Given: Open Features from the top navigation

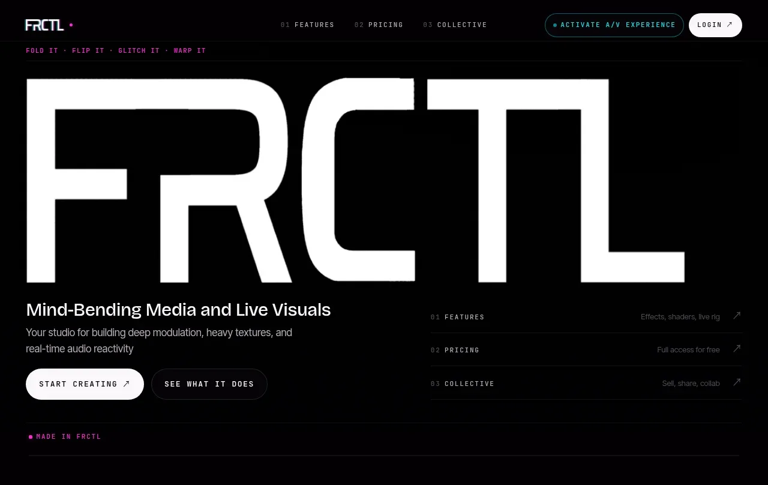Looking at the screenshot, I should coord(307,25).
